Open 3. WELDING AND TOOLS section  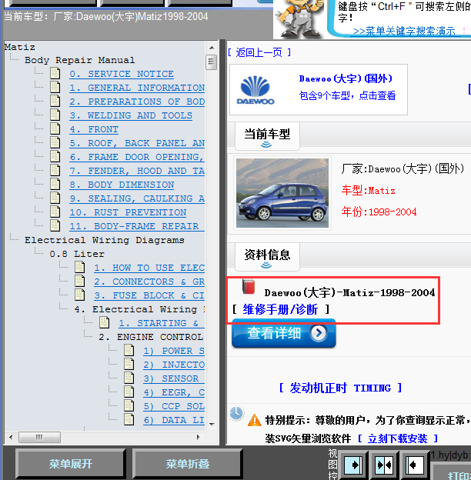tap(131, 115)
